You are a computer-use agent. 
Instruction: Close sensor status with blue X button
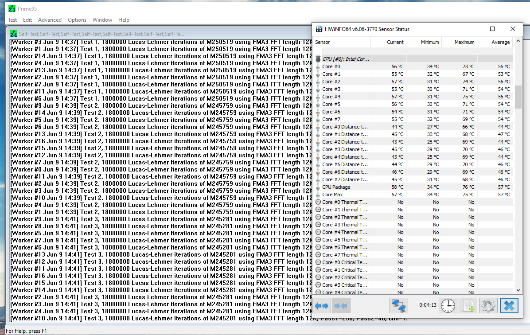pyautogui.click(x=509, y=306)
